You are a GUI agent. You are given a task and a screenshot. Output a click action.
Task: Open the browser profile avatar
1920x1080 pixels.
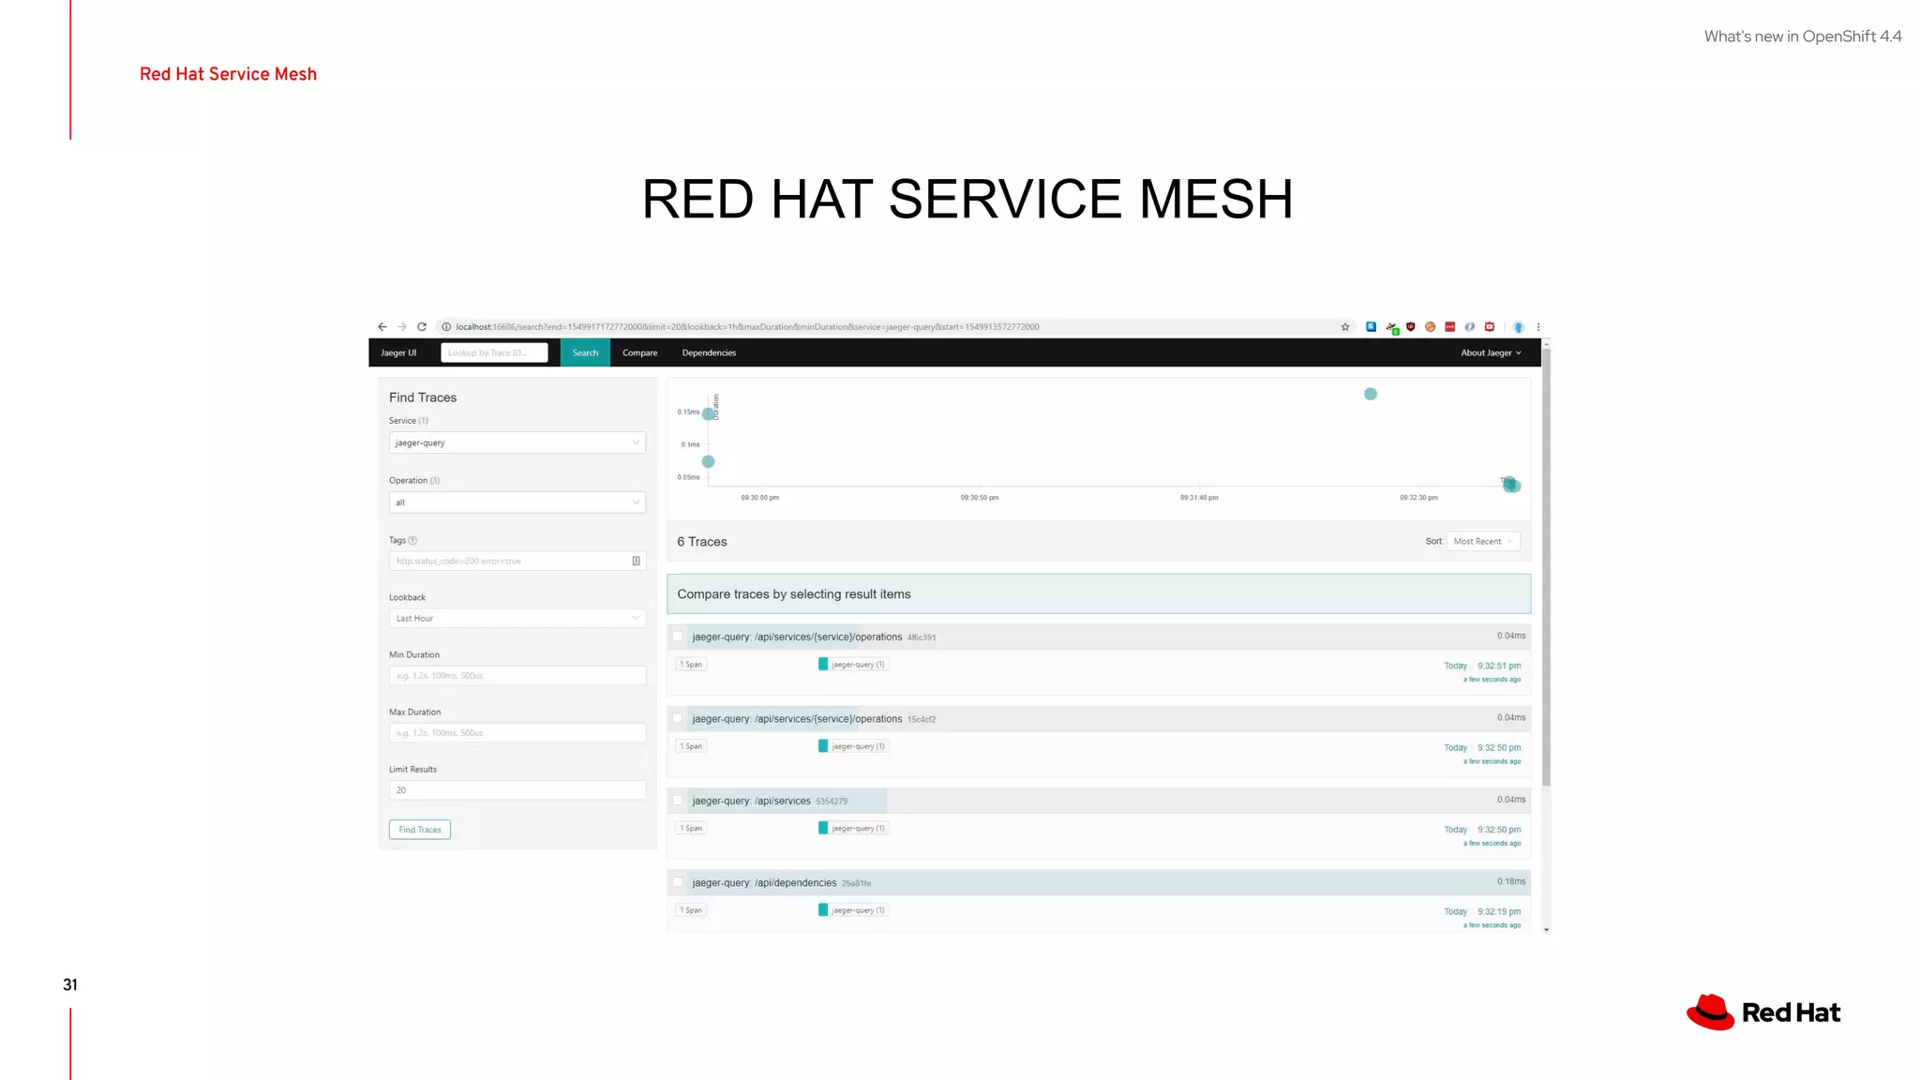click(1518, 327)
